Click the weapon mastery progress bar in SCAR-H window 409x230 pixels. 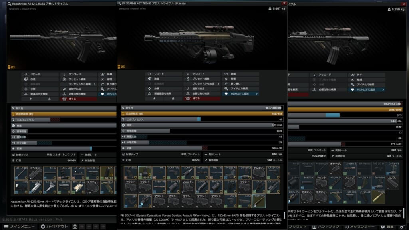coord(202,113)
